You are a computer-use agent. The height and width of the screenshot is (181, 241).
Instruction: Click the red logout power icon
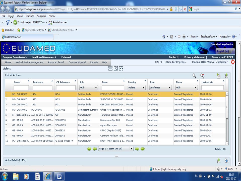(x=233, y=62)
